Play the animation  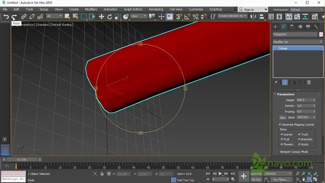click(220, 173)
